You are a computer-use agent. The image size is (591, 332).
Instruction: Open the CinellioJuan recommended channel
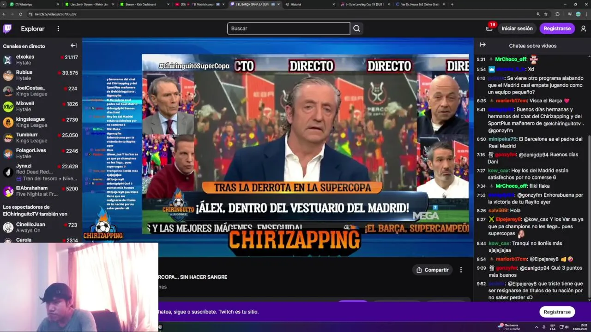[41, 227]
